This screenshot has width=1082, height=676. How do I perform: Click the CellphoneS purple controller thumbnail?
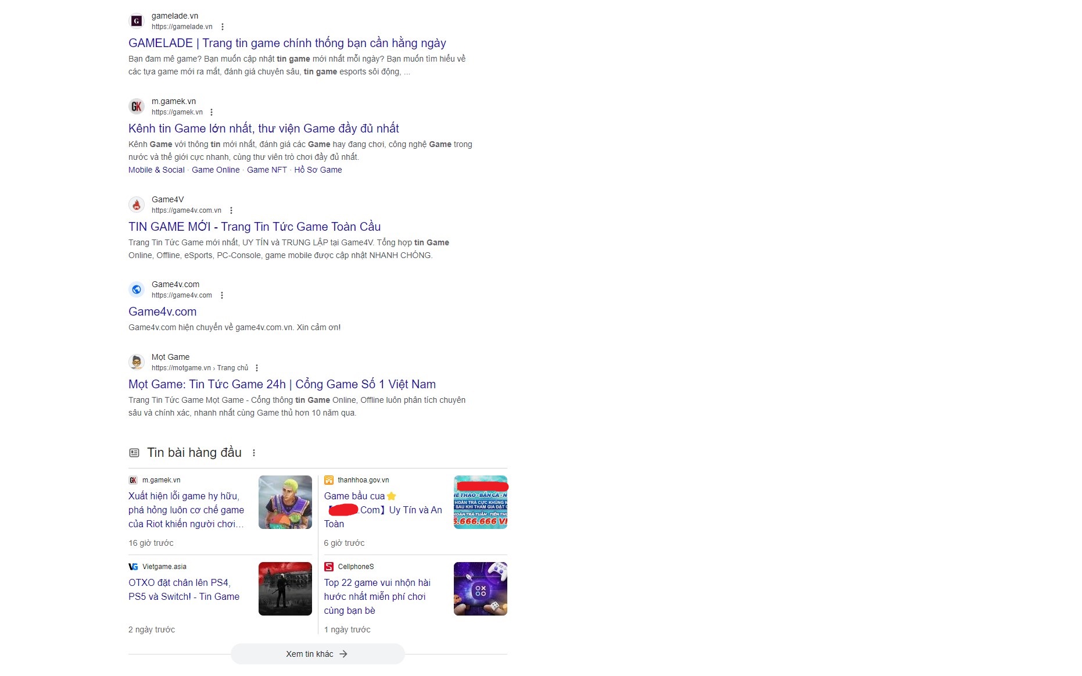[x=481, y=589]
